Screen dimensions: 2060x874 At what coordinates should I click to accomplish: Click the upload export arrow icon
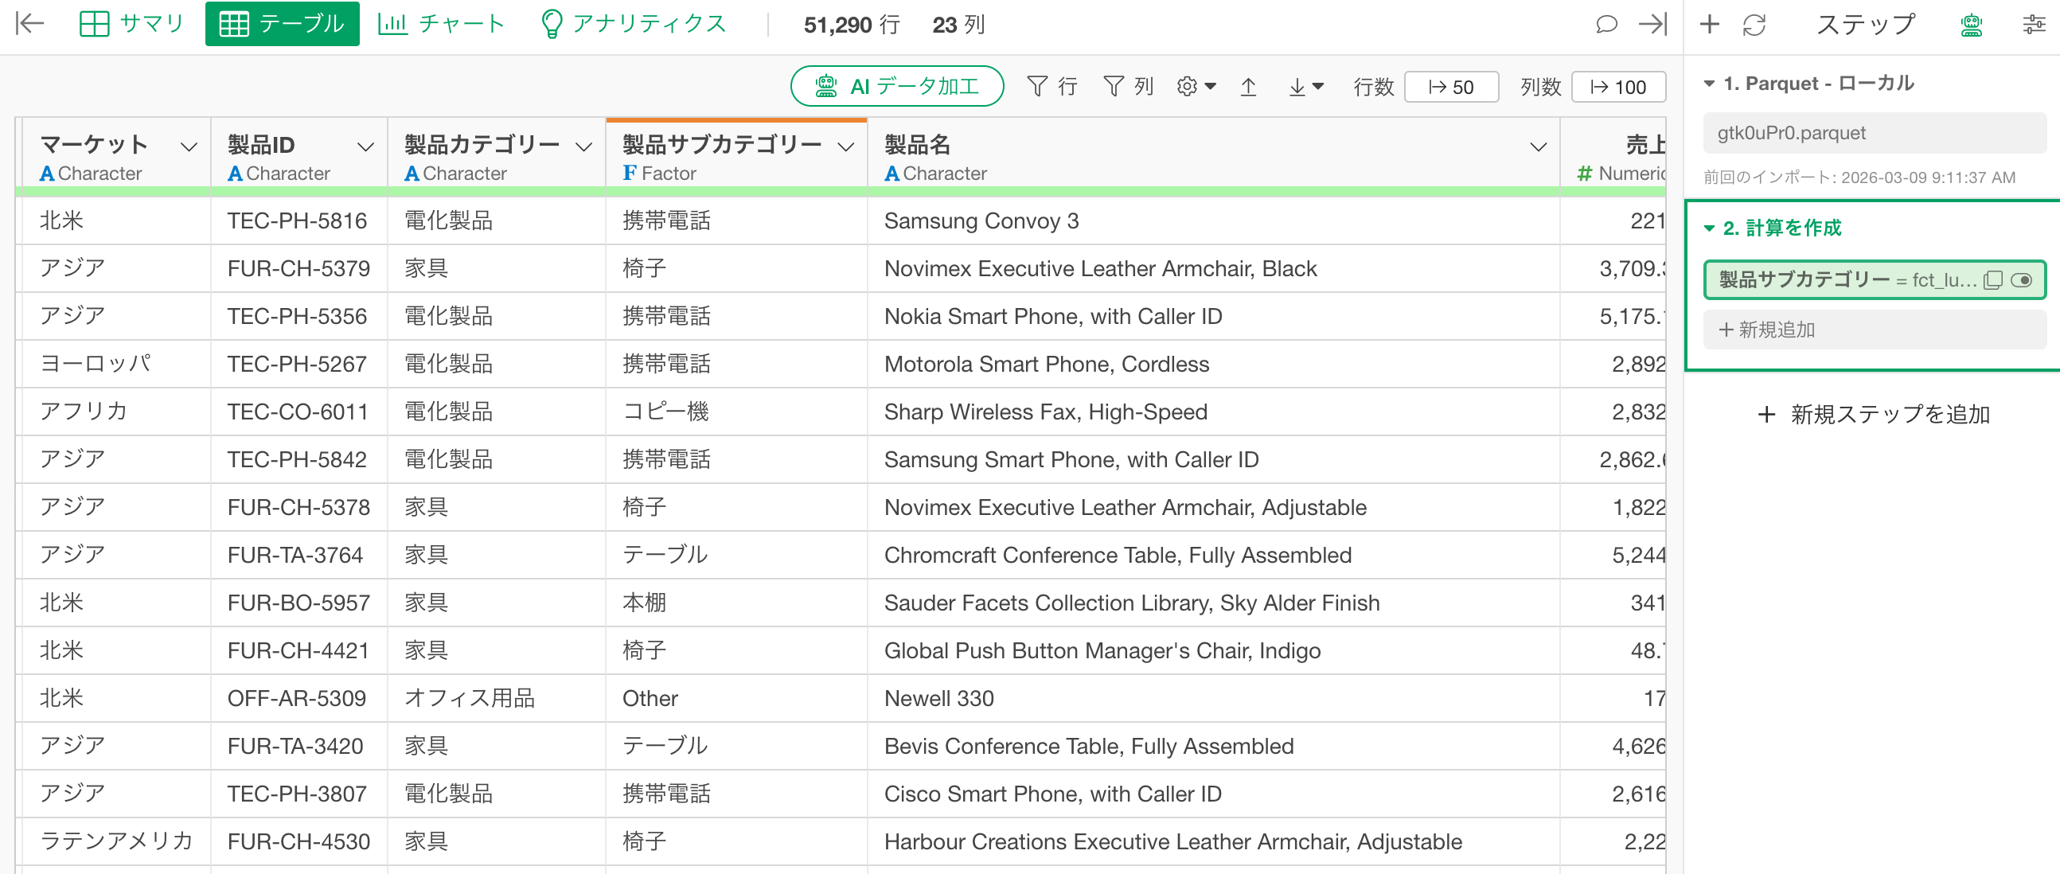[1247, 86]
